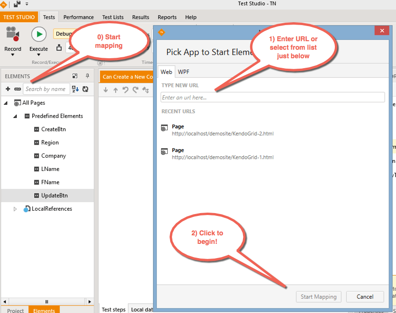Screen dimensions: 396x313
Task: Click the Can Create a New Co test tab
Action: [x=126, y=77]
